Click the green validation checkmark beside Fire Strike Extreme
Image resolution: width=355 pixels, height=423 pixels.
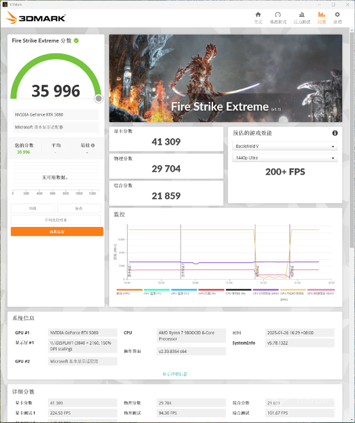click(x=76, y=41)
